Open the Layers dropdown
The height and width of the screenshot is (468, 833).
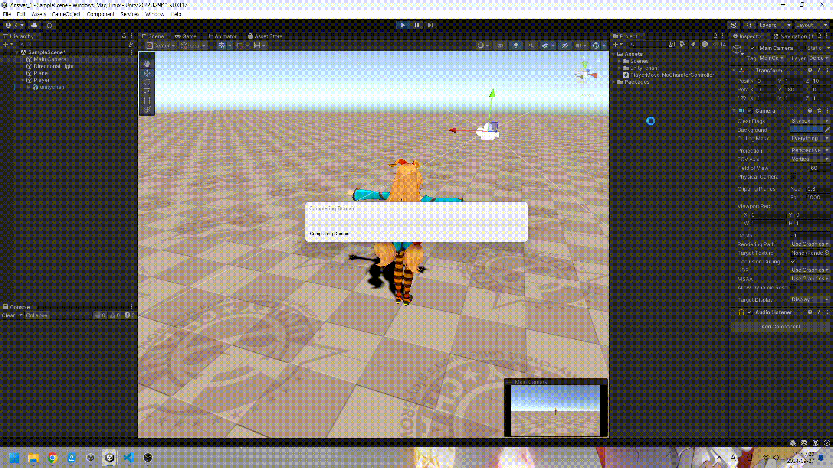(x=775, y=25)
